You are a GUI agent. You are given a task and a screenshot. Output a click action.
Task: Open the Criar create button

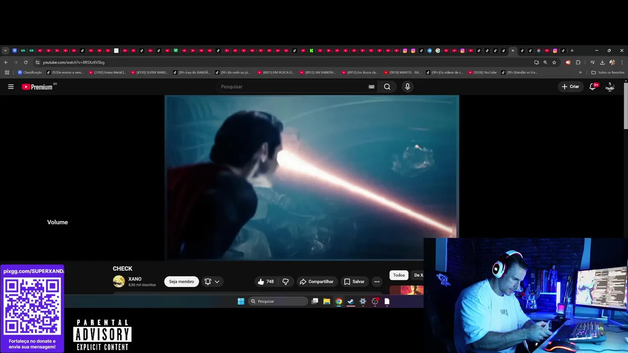click(571, 87)
